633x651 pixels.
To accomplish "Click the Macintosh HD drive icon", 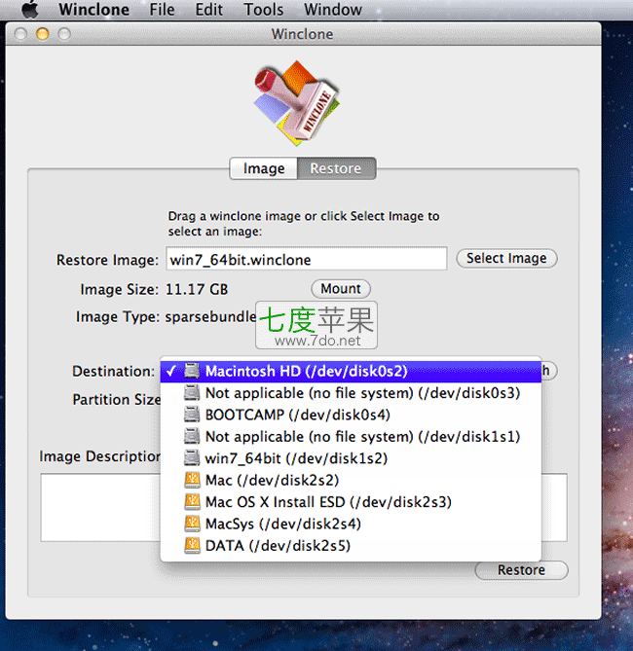I will pyautogui.click(x=192, y=371).
